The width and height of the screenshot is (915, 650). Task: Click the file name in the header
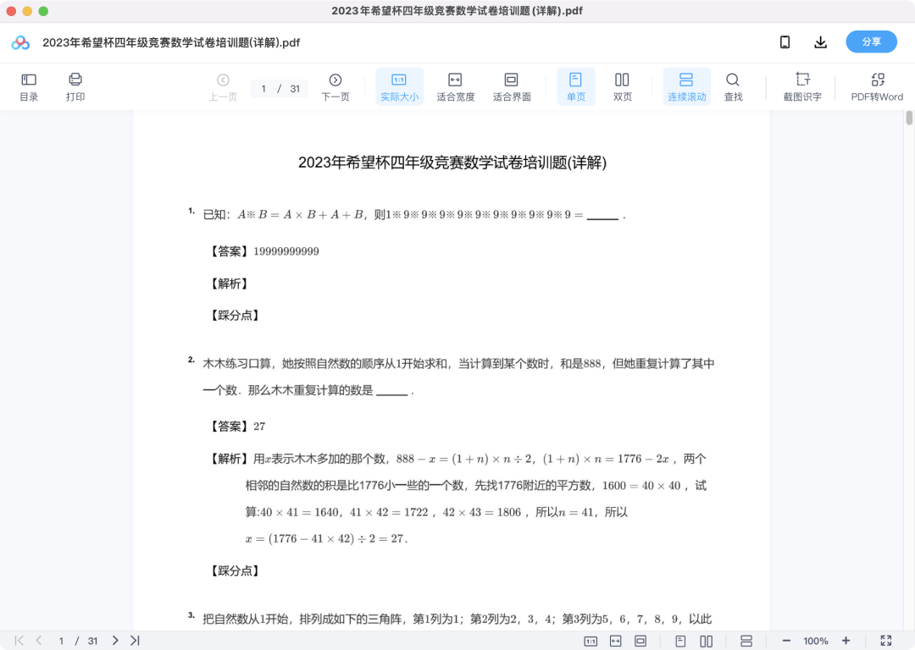(171, 42)
